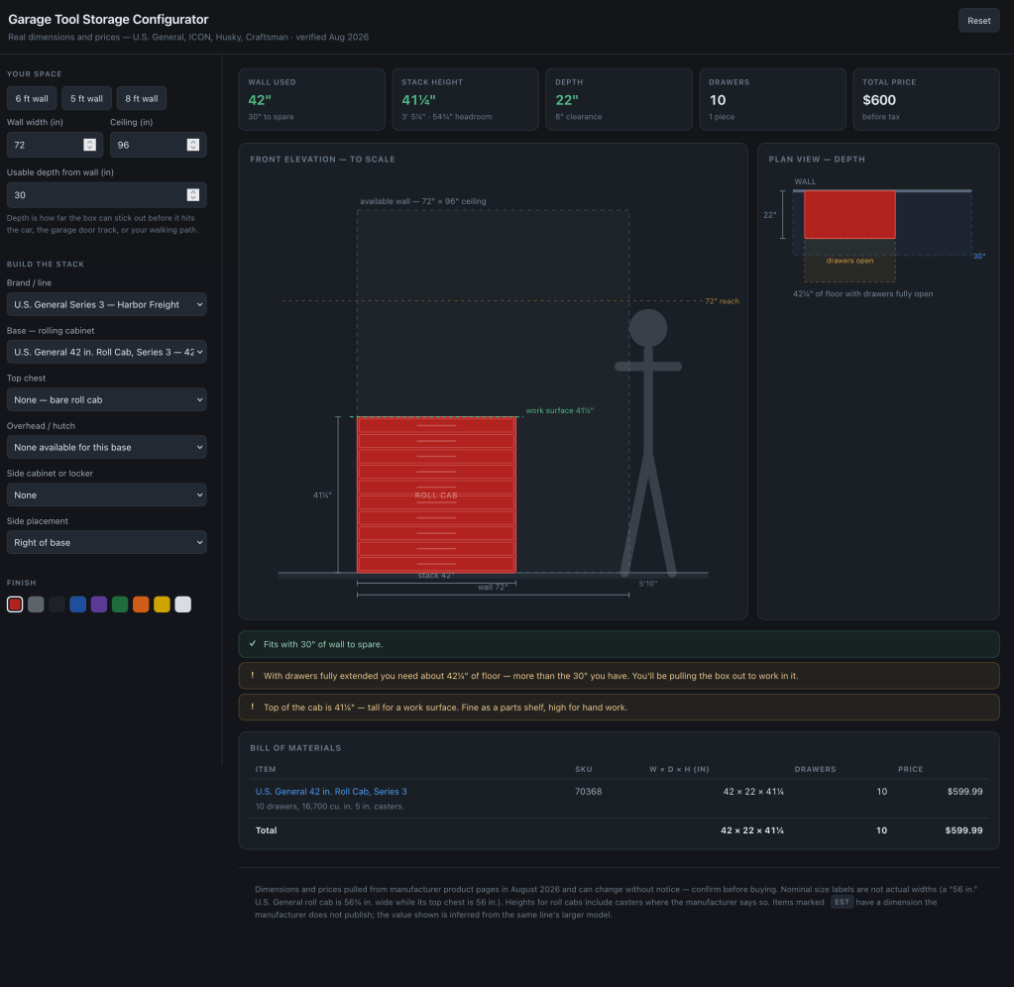This screenshot has height=987, width=1014.
Task: Click the red cabinet in plan view
Action: pyautogui.click(x=849, y=215)
